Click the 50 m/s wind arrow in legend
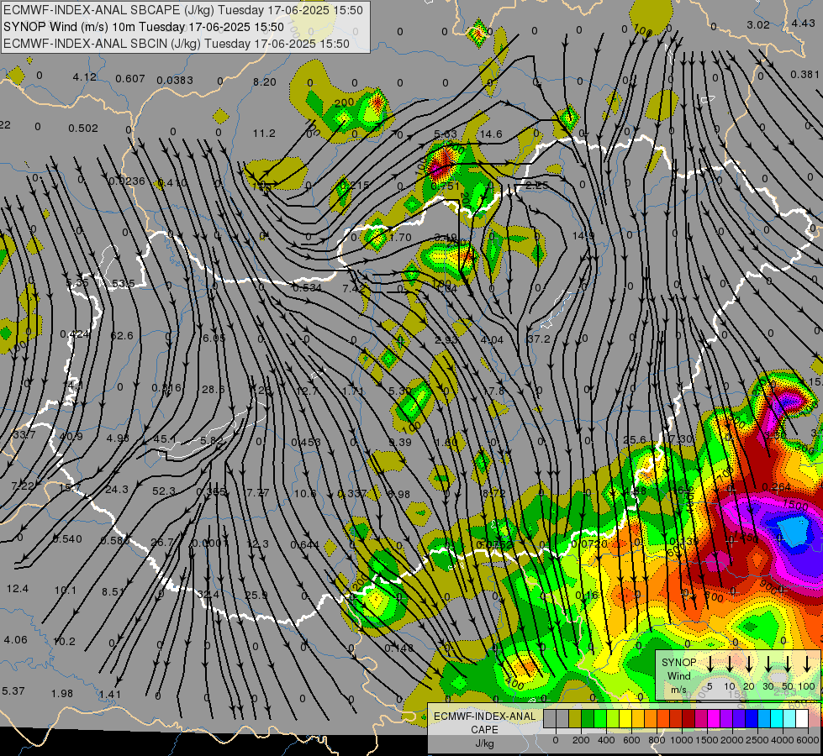823x756 pixels. [788, 664]
